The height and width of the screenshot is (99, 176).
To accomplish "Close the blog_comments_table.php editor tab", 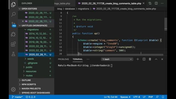I will pyautogui.click(x=144, y=3).
